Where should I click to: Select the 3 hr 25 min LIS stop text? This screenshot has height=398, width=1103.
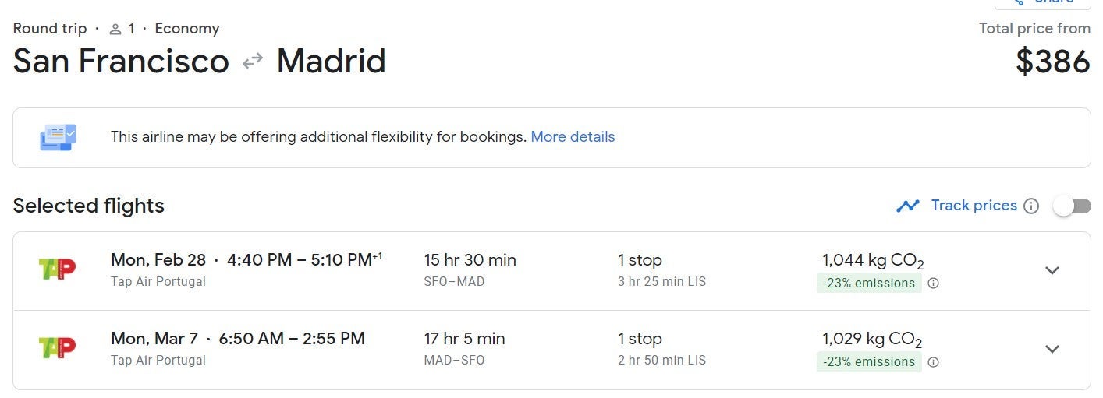coord(661,282)
